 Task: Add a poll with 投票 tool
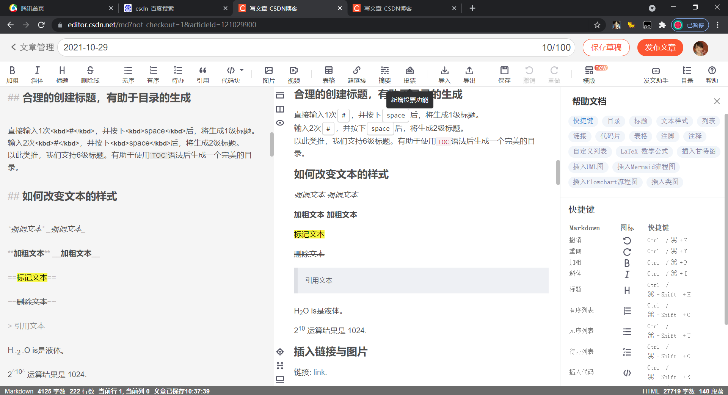pyautogui.click(x=409, y=74)
